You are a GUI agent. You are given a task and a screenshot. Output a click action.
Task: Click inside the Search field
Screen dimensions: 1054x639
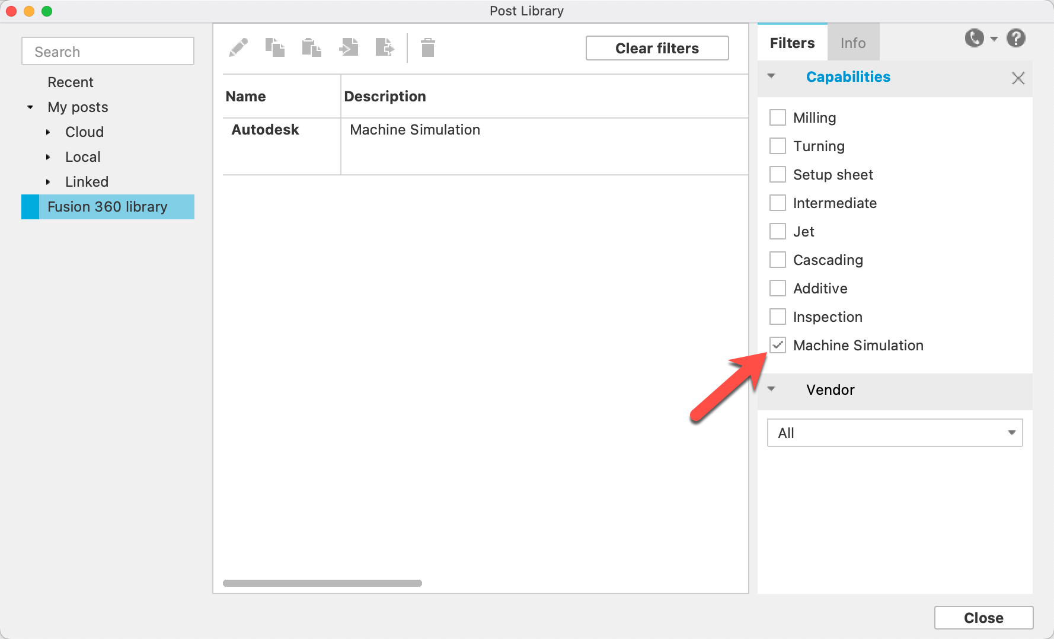(x=107, y=51)
